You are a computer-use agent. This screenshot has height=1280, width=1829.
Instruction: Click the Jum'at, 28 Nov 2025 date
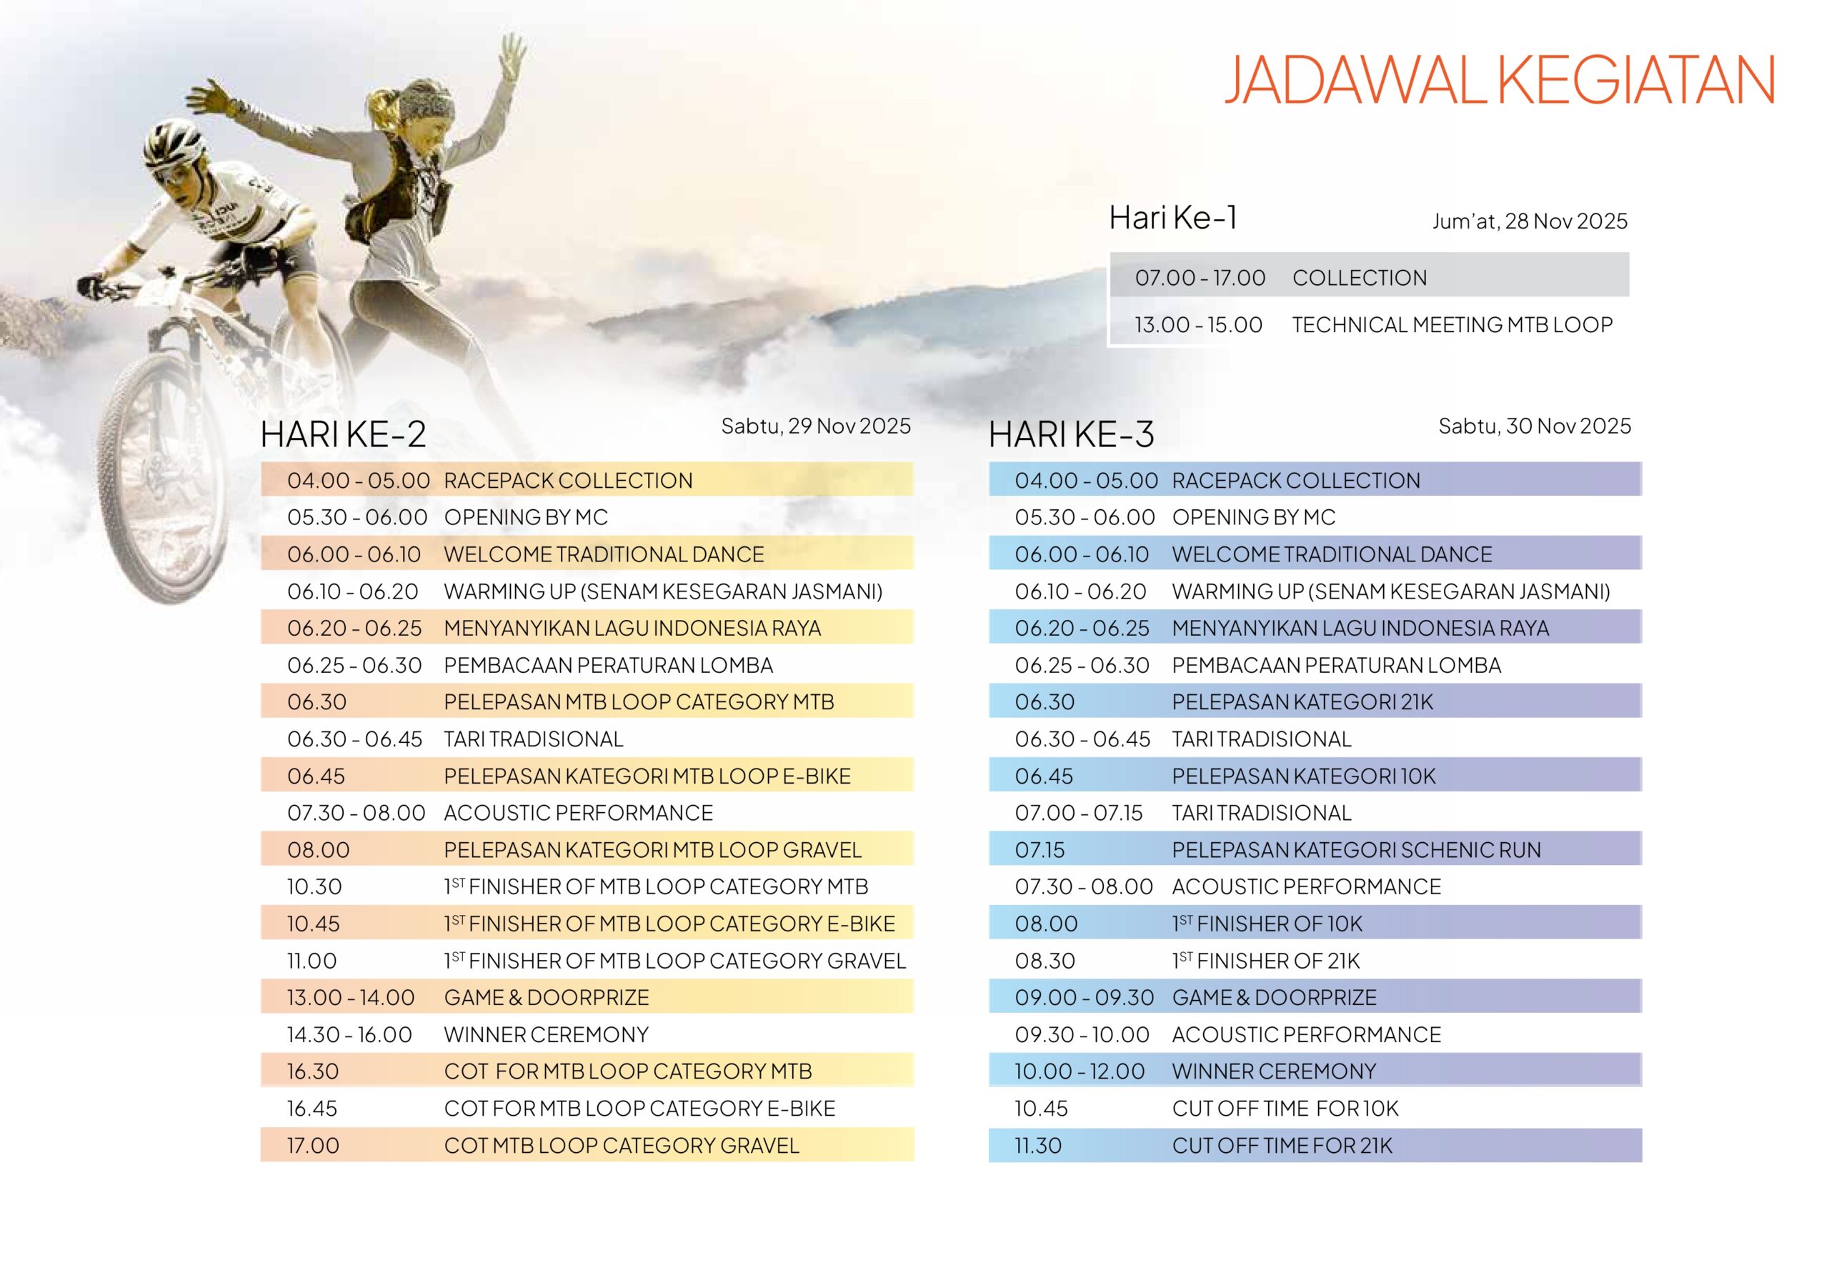[x=1529, y=221]
